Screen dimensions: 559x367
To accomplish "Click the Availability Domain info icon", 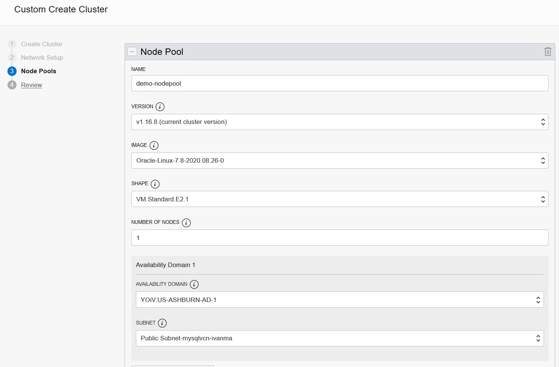I will click(194, 284).
